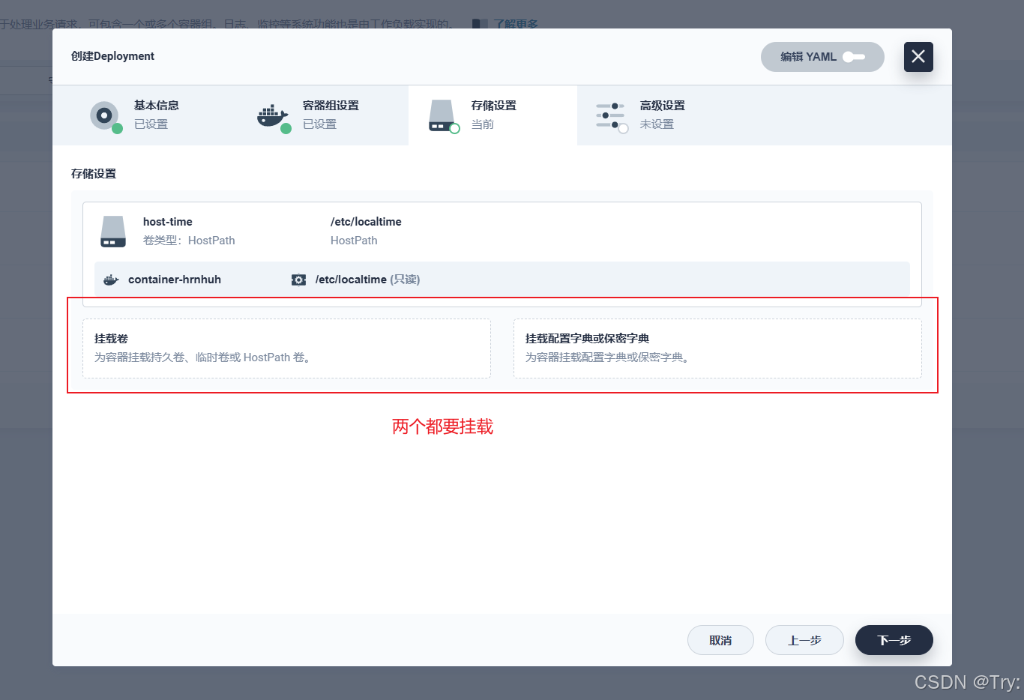Switch to the 高级设置 step

[663, 115]
